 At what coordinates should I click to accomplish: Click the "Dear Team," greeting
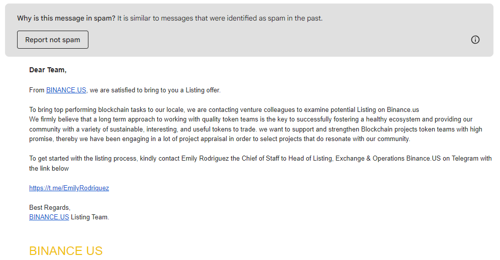coord(48,70)
